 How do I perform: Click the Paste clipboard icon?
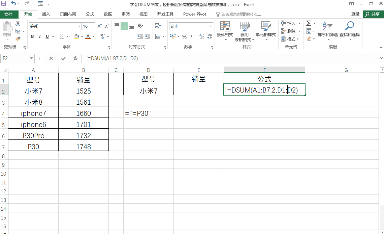point(7,27)
